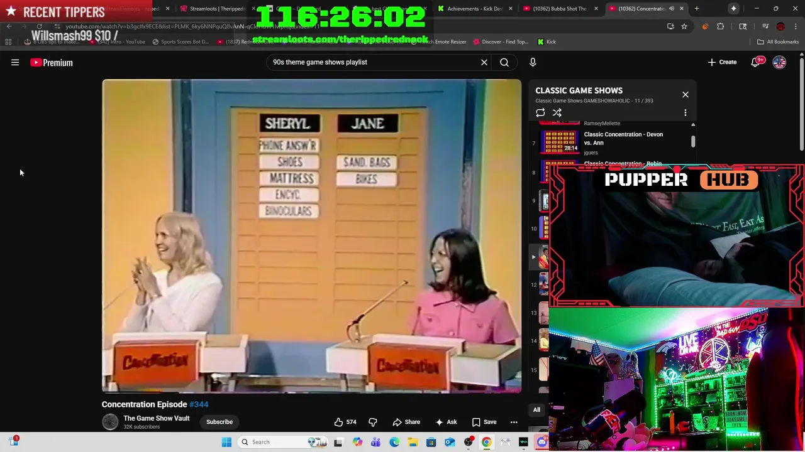Select the All filter chip
This screenshot has height=452, width=805.
pyautogui.click(x=536, y=410)
